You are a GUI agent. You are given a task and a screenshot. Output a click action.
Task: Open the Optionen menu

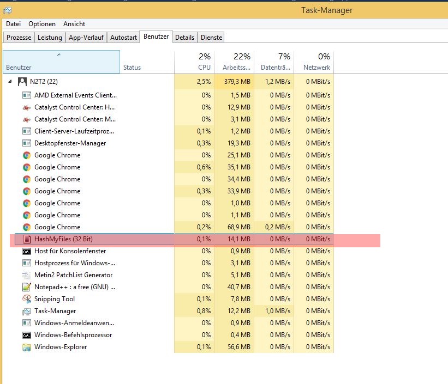coord(42,24)
